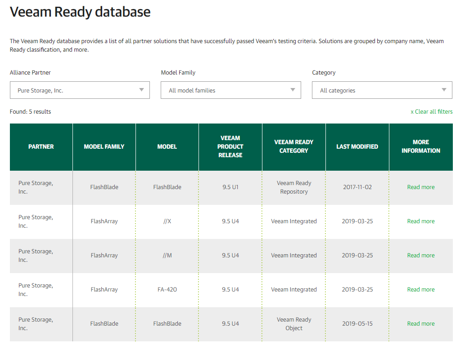Click the 2017-11-02 date cell
This screenshot has height=349, width=465.
pos(357,187)
